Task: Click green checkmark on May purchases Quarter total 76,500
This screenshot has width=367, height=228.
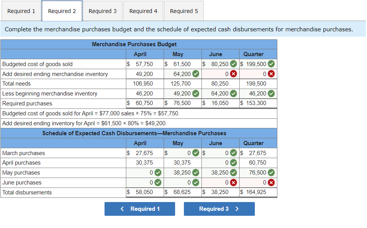Action: tap(272, 173)
